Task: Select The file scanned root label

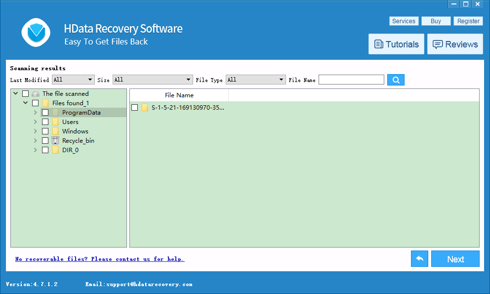Action: 66,93
